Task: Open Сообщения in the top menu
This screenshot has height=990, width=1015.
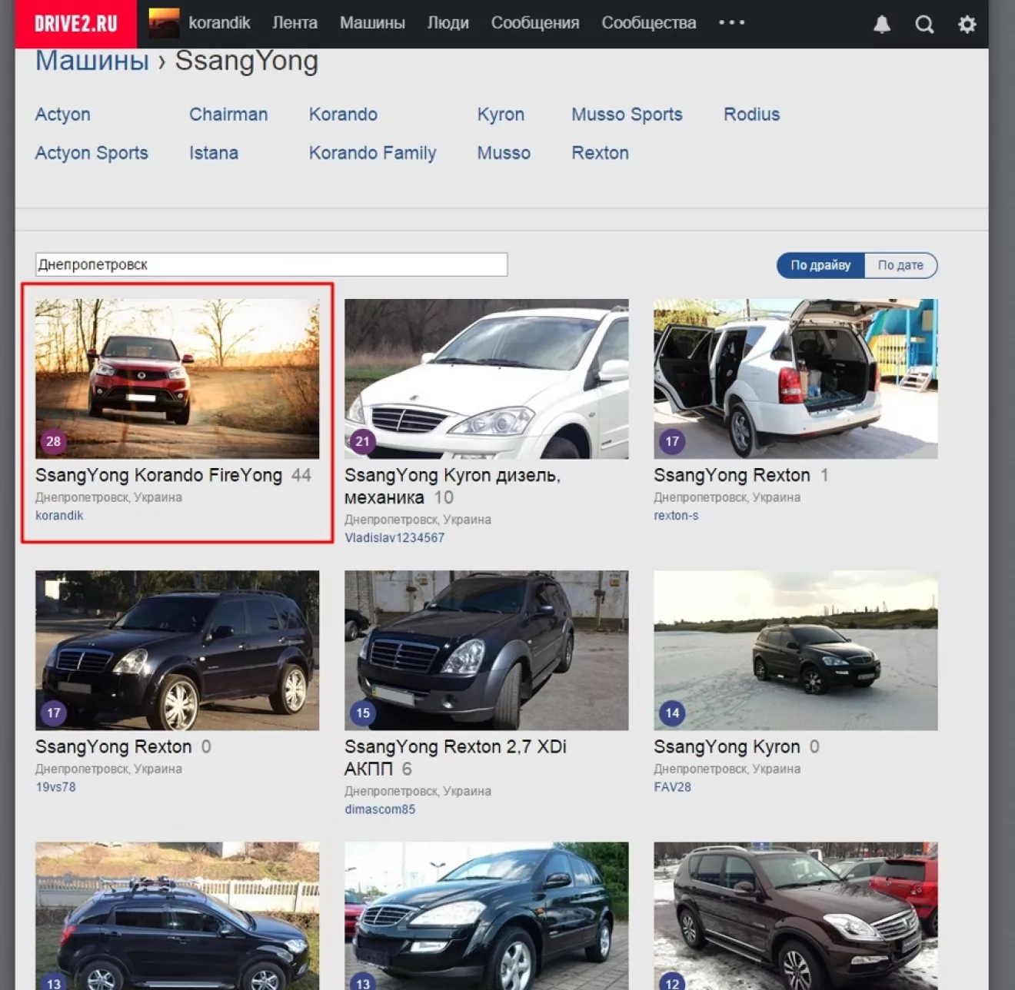Action: [535, 23]
